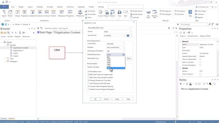Switch to the Layout ribbon tab
Screen dimensions: 219x123
[x=30, y=7]
